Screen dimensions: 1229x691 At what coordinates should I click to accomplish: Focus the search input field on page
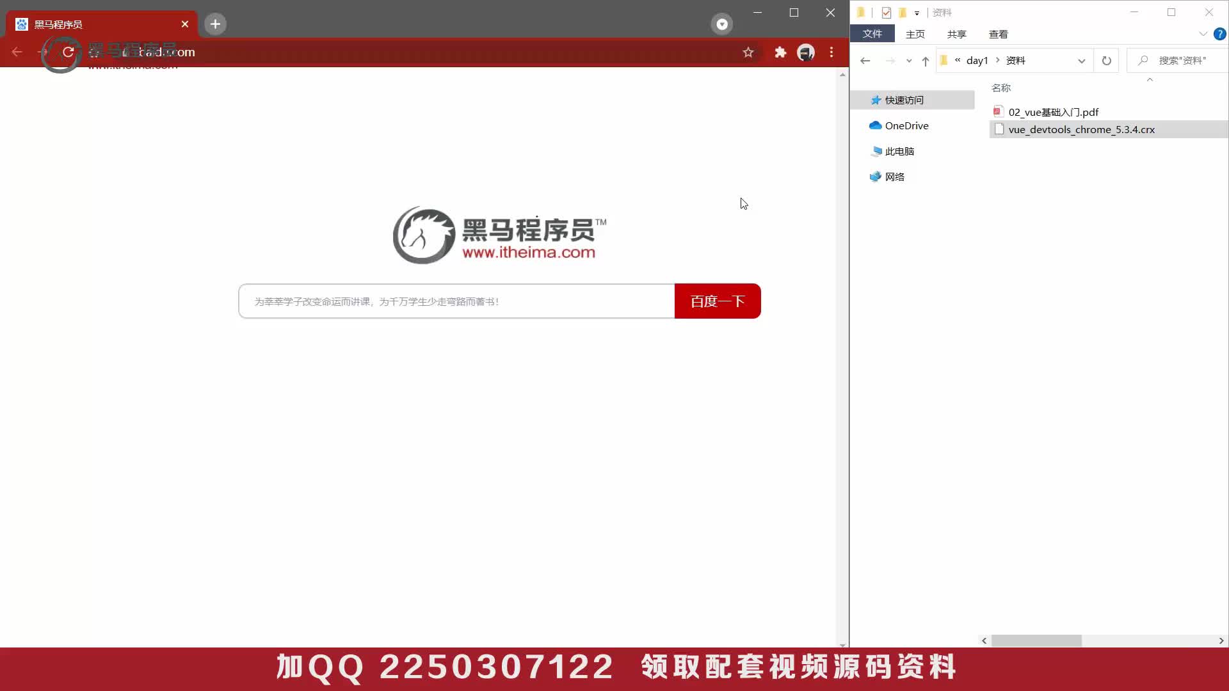(456, 301)
